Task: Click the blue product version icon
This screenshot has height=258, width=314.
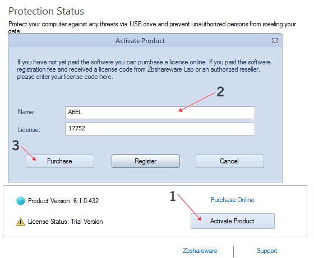Action: click(21, 201)
